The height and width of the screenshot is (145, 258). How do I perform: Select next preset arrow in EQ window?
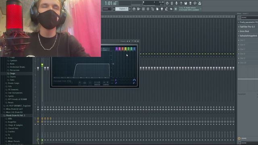(129, 41)
